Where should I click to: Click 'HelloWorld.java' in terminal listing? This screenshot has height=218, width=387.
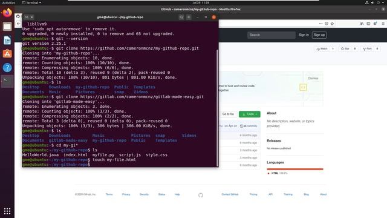[41, 155]
